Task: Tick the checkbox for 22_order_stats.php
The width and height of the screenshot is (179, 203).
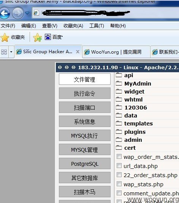Action: click(x=119, y=175)
